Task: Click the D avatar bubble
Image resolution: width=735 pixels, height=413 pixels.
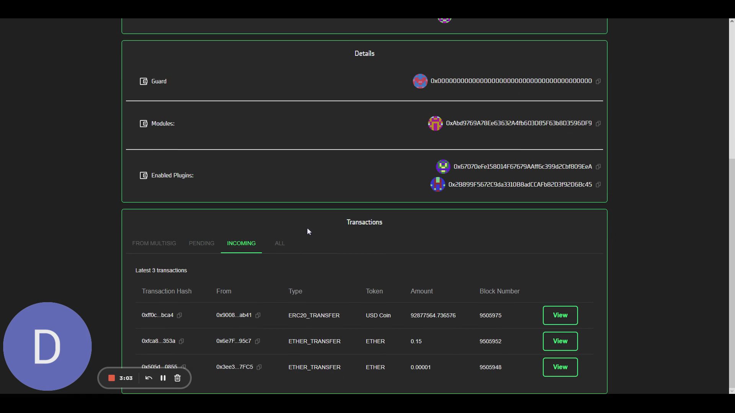Action: 47,346
